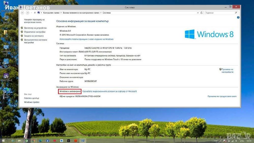The image size is (254, 143).
Task: Expand the chevron after Контролен панел breadcrumb
Action: [x=61, y=13]
